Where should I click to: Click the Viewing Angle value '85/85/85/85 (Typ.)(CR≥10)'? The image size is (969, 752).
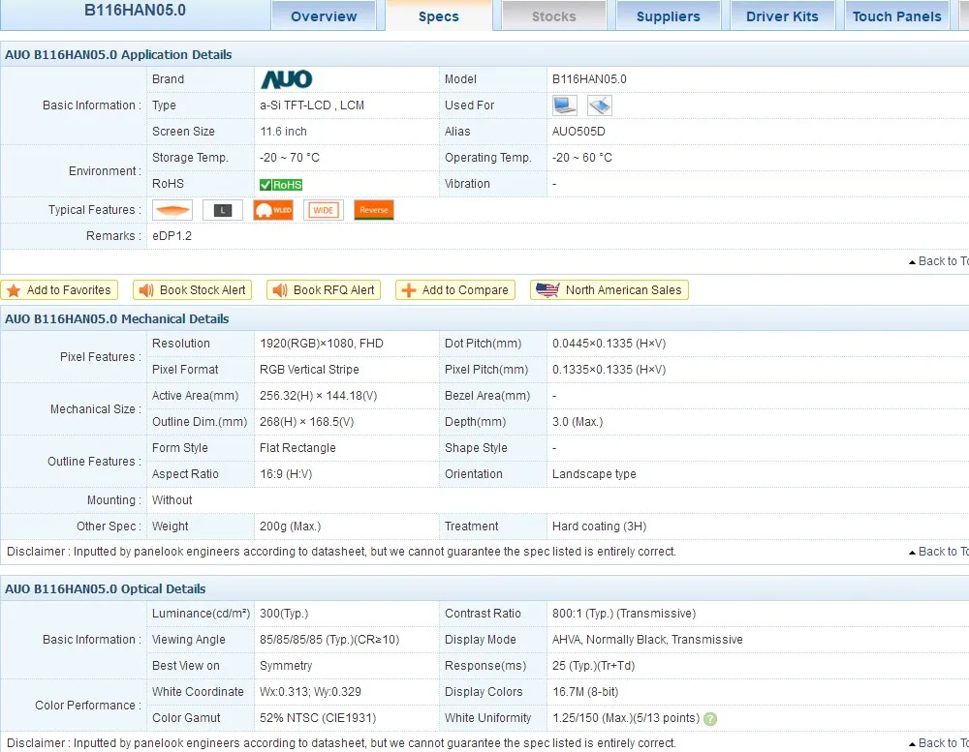pos(329,640)
